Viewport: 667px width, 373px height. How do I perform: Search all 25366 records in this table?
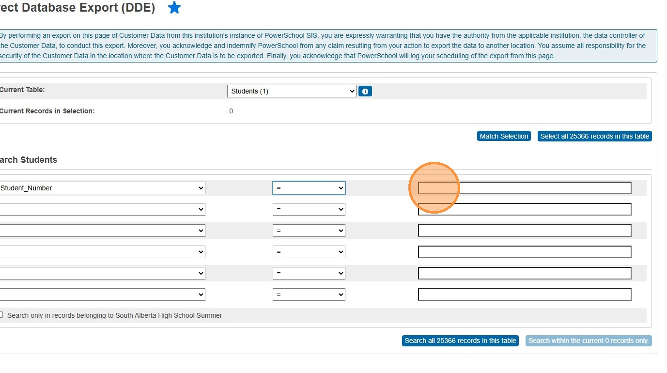click(460, 341)
